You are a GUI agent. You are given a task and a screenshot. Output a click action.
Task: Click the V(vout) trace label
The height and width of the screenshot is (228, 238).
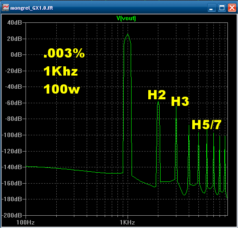pos(126,18)
